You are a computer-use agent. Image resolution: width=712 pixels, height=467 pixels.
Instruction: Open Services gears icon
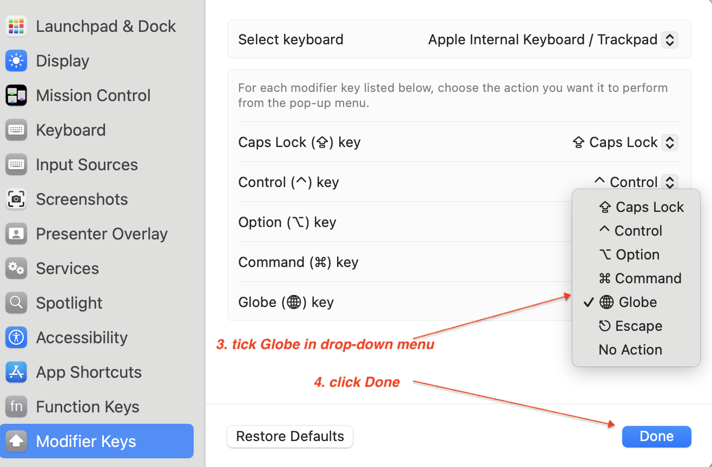click(16, 268)
